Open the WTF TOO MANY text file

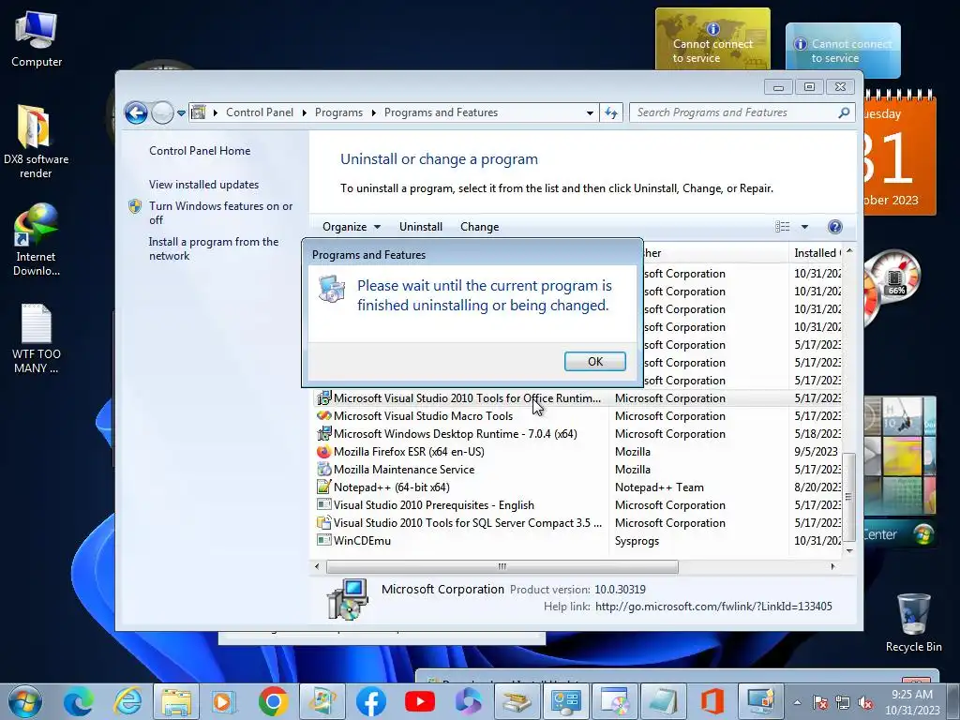pyautogui.click(x=36, y=338)
